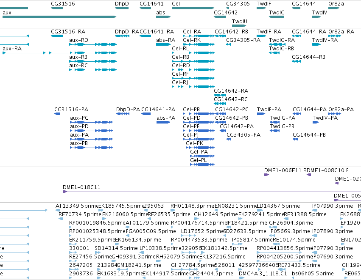Click the abs gene feature

point(163,17)
